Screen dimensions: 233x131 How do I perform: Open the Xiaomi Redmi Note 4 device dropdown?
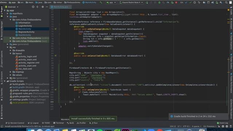tap(131, 3)
